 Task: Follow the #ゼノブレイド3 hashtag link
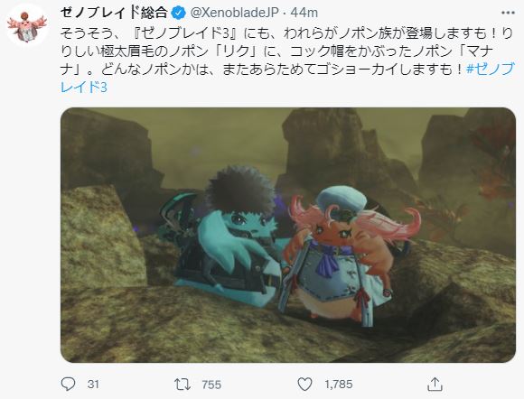286,79
